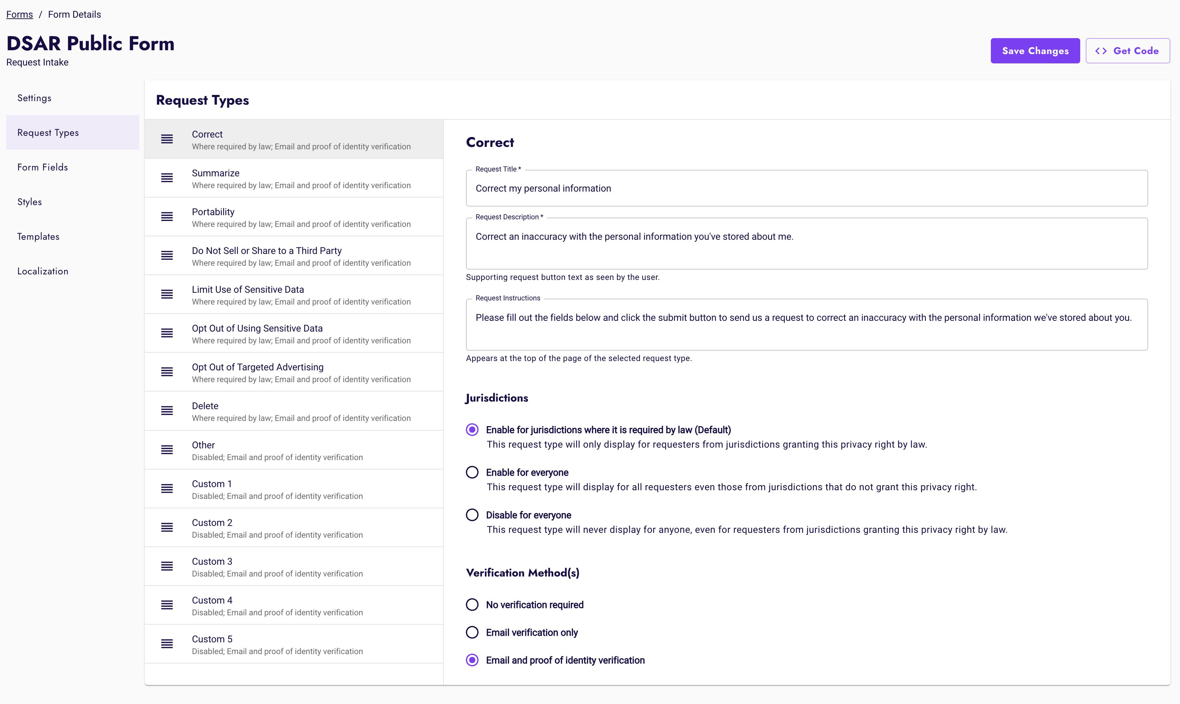Click the Save Changes button
1180x704 pixels.
pyautogui.click(x=1035, y=51)
